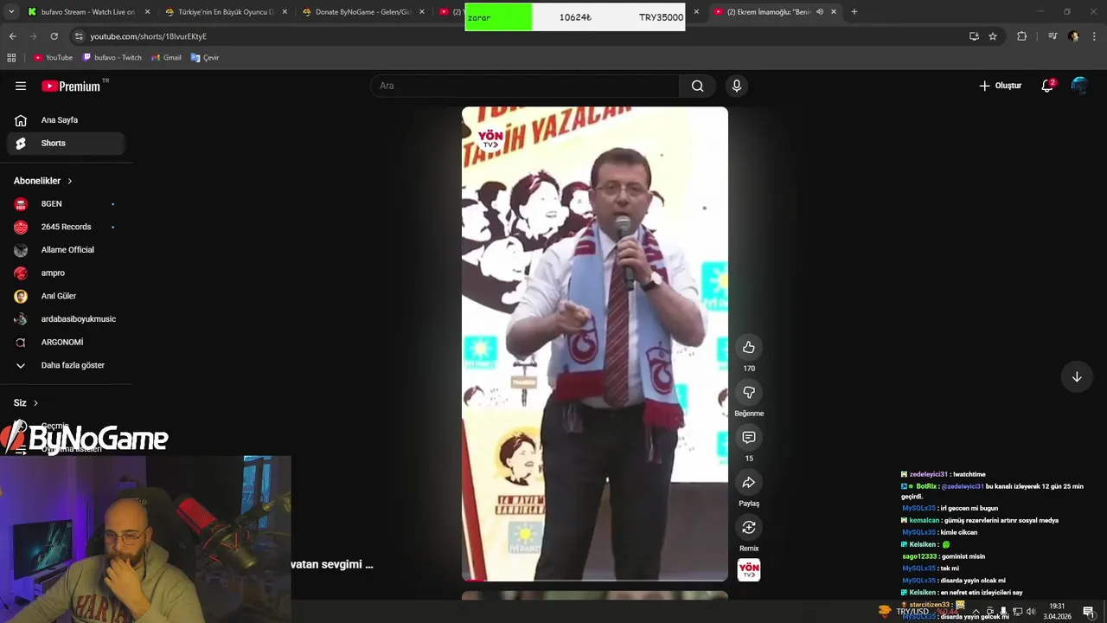Close the Ekrem İmamoğlu tab
The height and width of the screenshot is (623, 1107).
tap(834, 12)
